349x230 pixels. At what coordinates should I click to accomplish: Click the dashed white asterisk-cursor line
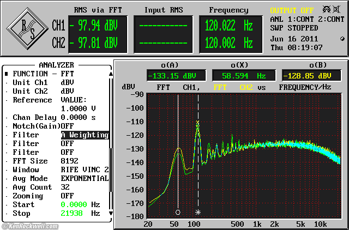pos(198,152)
